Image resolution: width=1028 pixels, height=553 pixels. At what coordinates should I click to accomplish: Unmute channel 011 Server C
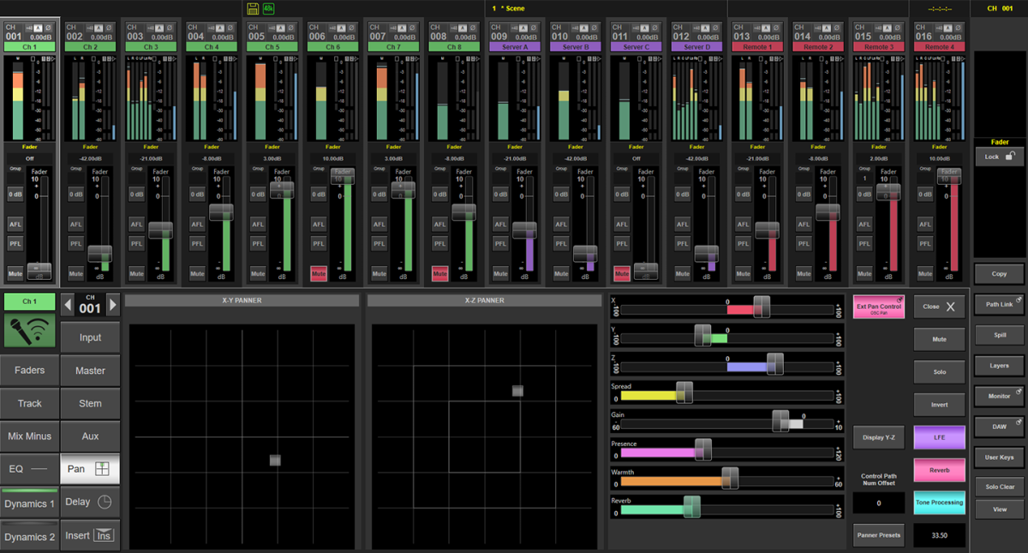pyautogui.click(x=622, y=274)
